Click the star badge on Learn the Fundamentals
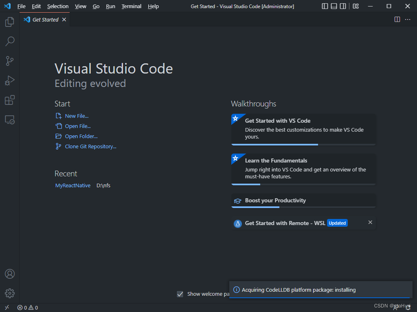The width and height of the screenshot is (417, 312). 235,158
